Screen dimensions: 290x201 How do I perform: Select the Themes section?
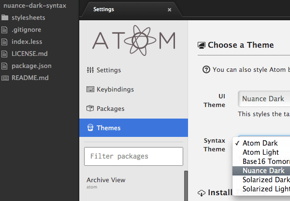tap(133, 128)
